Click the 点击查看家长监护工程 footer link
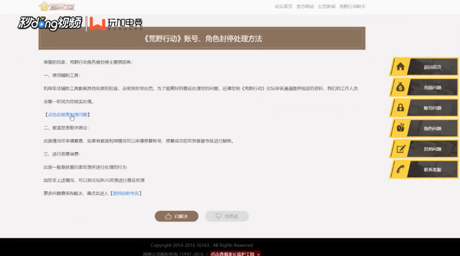This screenshot has height=256, width=460. pyautogui.click(x=235, y=254)
